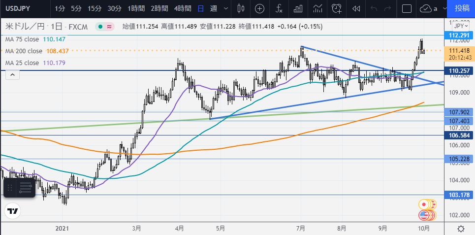
Task: Open the candlestick chart type selector
Action: pyautogui.click(x=241, y=8)
